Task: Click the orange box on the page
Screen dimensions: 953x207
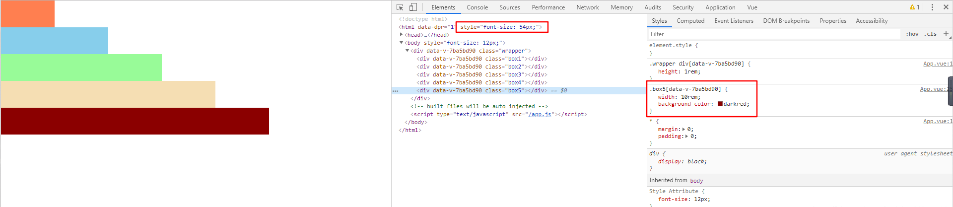Action: coord(28,14)
